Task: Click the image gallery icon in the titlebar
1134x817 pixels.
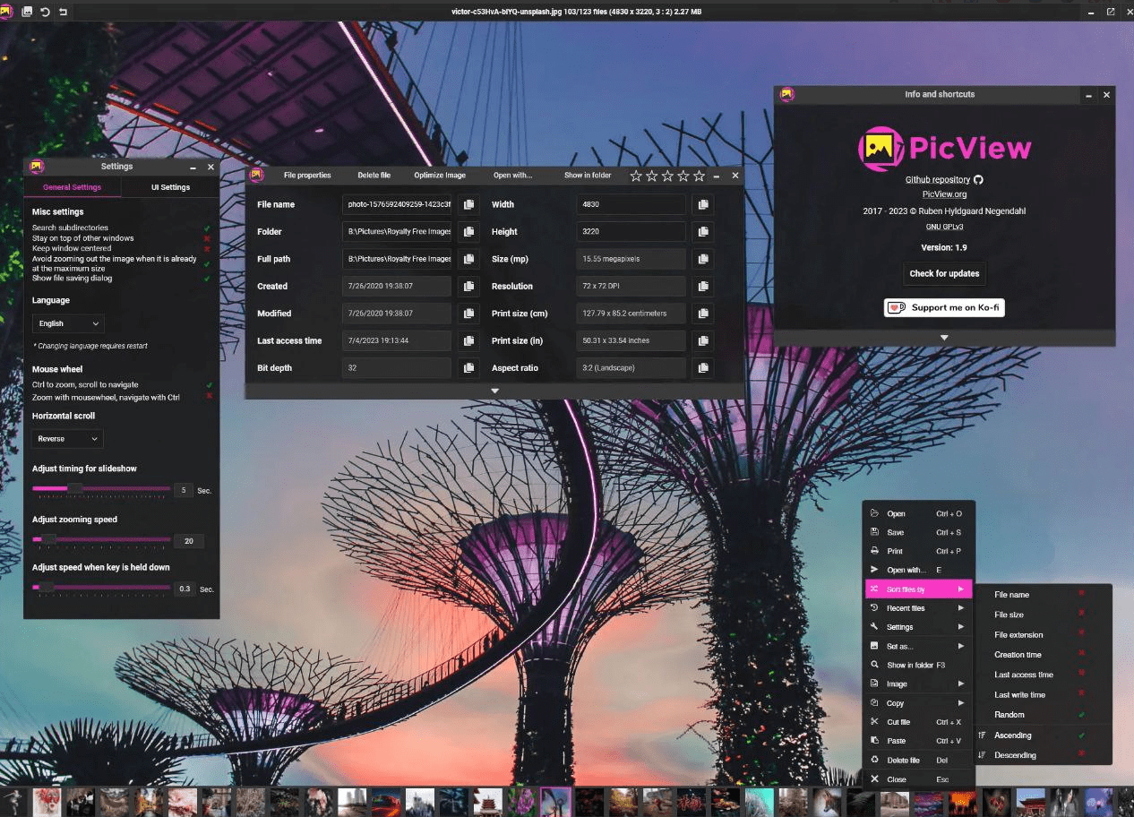Action: click(x=29, y=12)
